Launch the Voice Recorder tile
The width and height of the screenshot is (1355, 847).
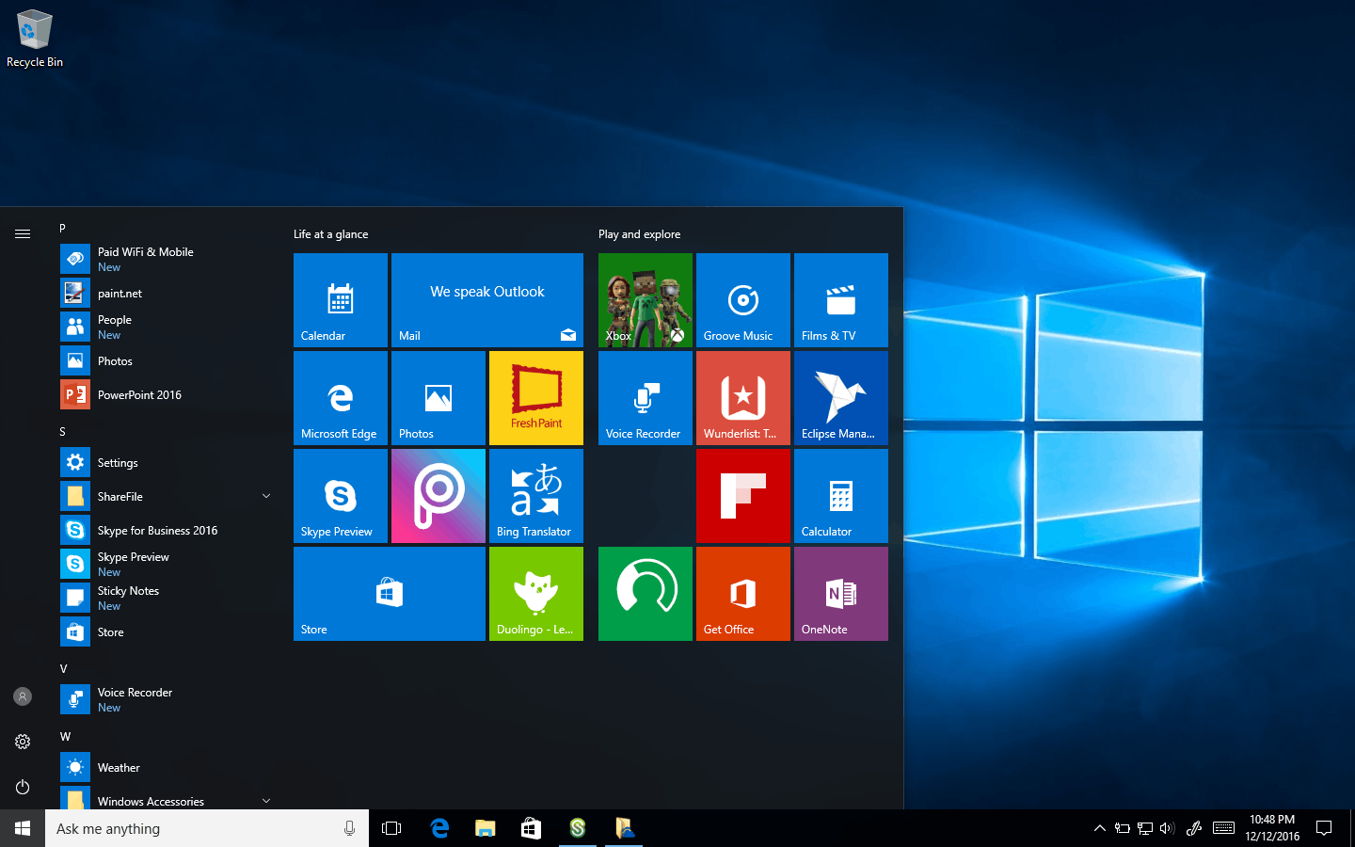pos(646,398)
